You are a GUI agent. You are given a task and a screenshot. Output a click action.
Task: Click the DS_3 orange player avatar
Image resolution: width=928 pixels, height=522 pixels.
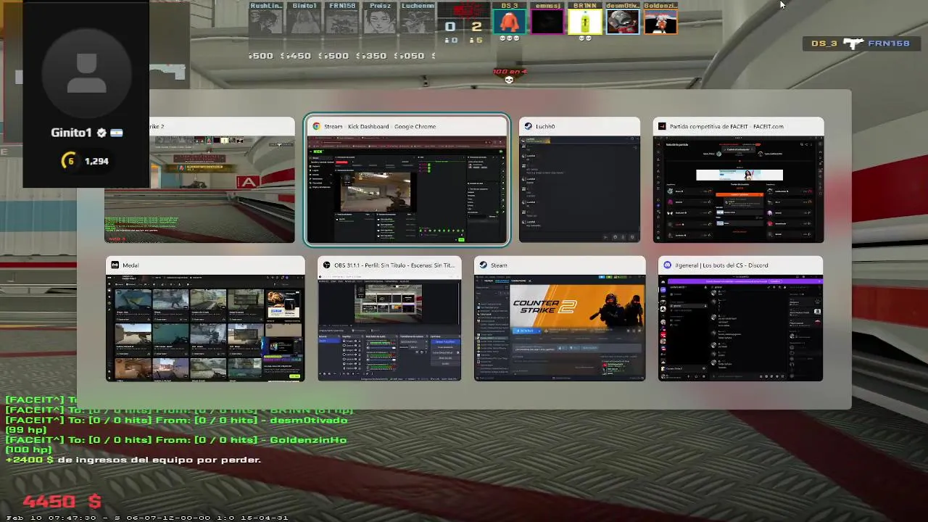[510, 22]
